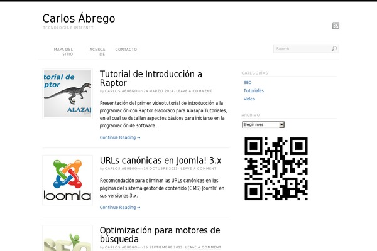377x251 pixels.
Task: Click the SEO post thumbnail
Action: pyautogui.click(x=68, y=238)
